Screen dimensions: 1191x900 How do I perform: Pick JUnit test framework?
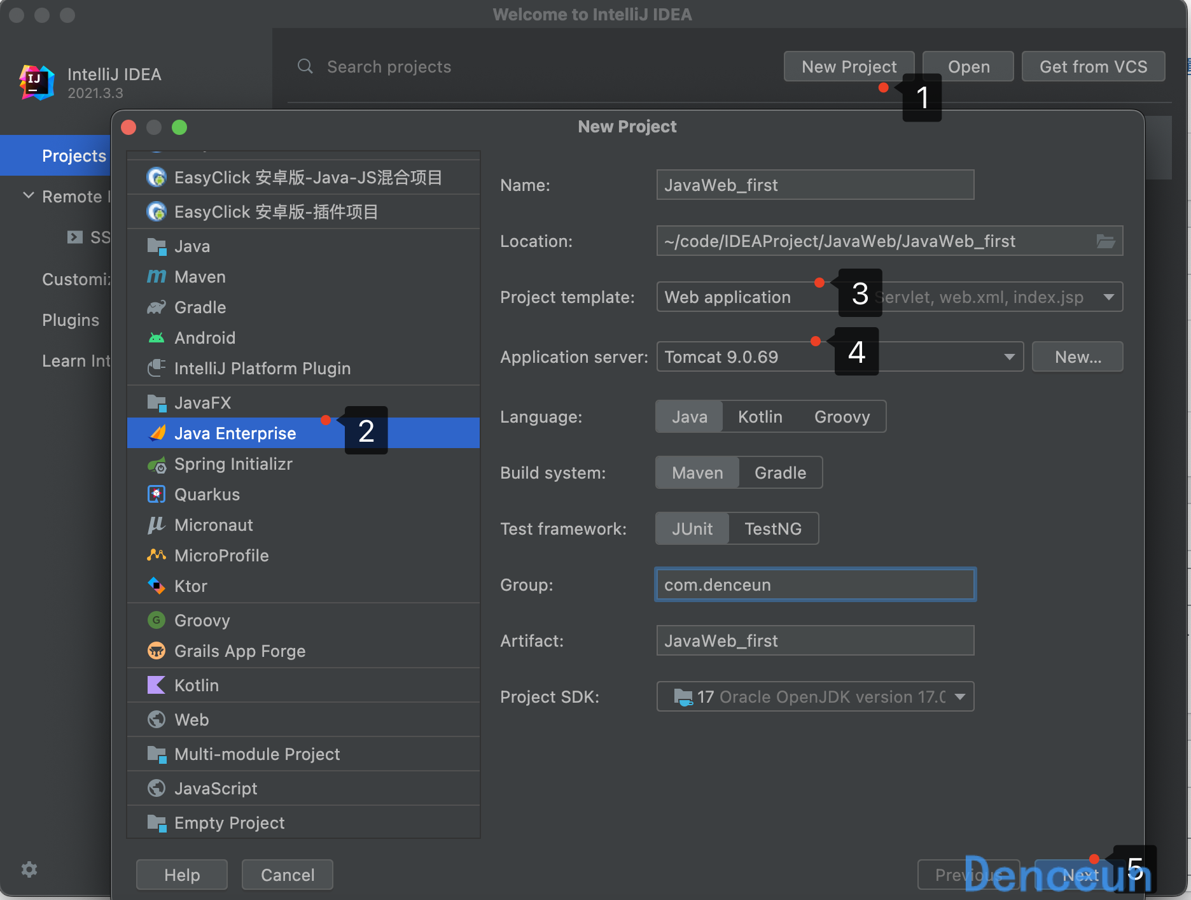click(x=692, y=529)
